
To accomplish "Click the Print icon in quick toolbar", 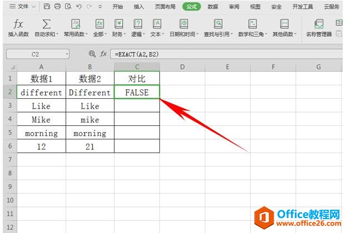I will pos(57,6).
